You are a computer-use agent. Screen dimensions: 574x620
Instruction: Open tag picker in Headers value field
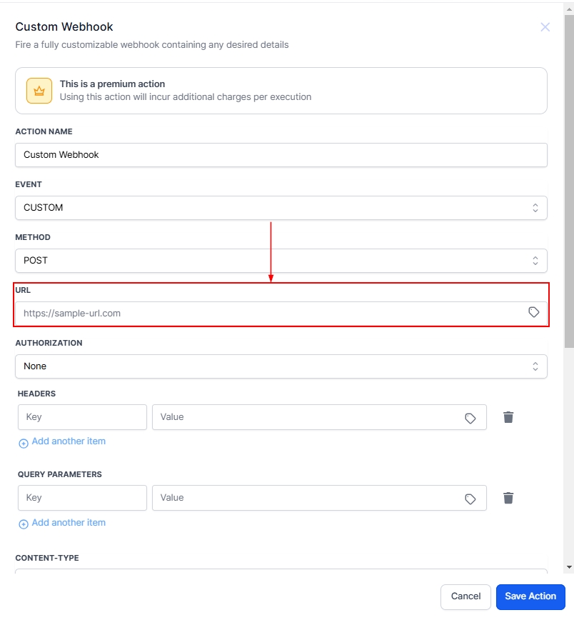470,418
